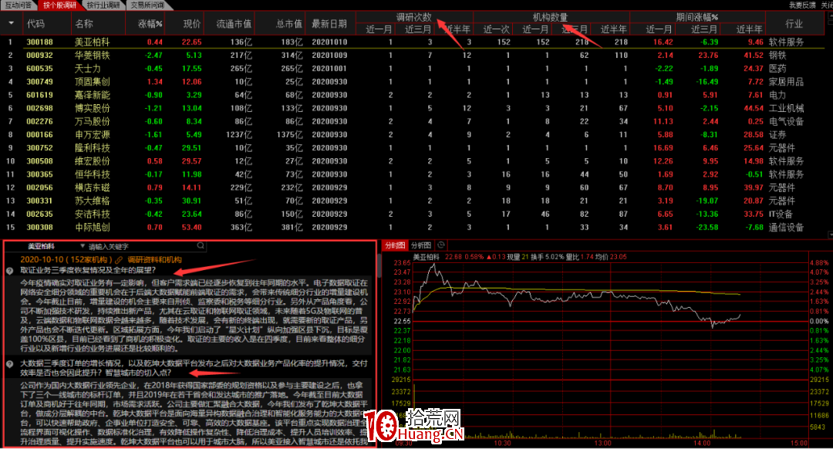The height and width of the screenshot is (449, 833).
Task: Open the 按行业调研 tab
Action: click(x=103, y=5)
